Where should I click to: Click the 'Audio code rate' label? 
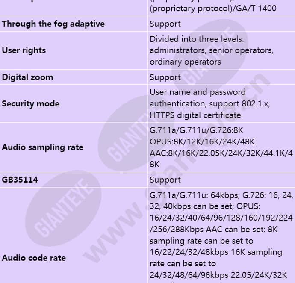click(x=34, y=258)
